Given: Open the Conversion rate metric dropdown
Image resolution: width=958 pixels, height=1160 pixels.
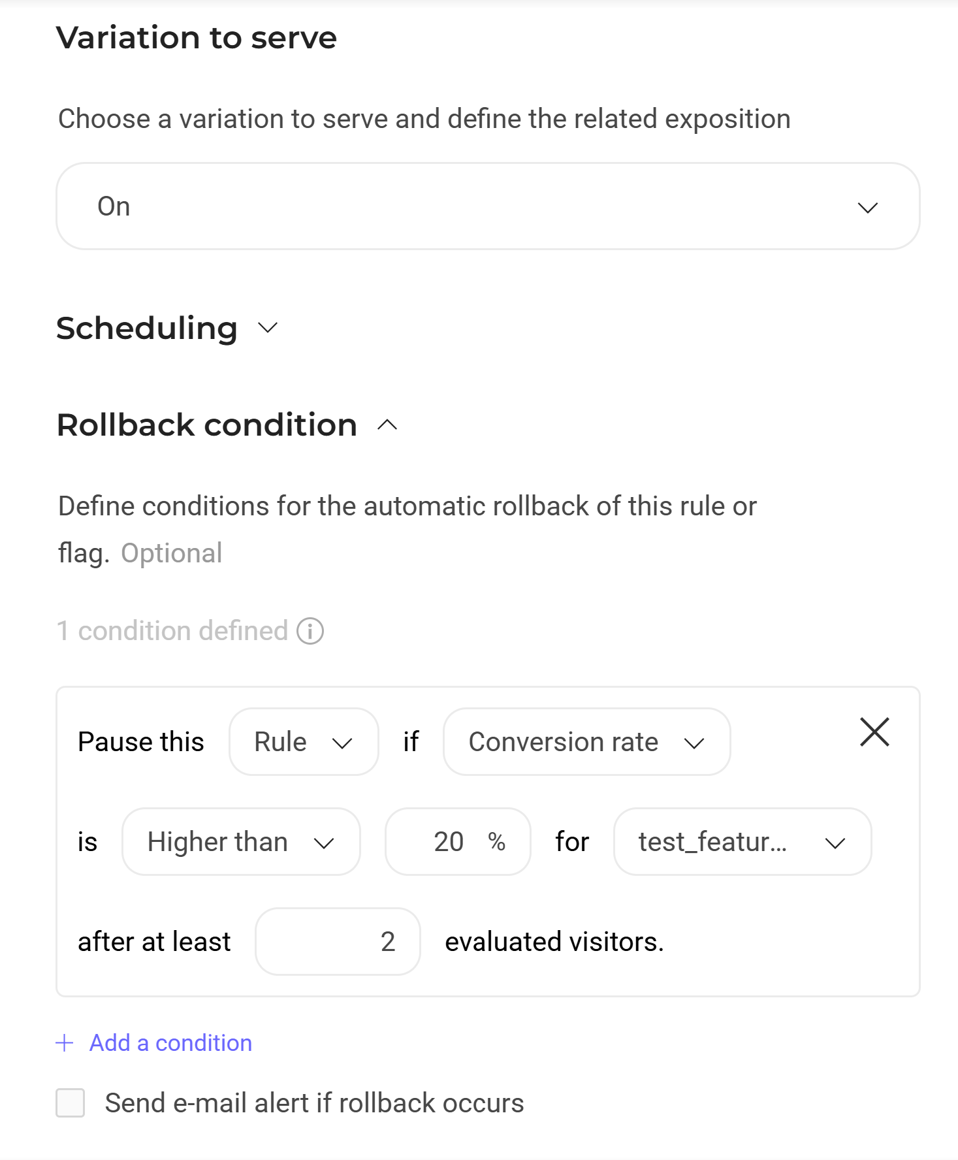Looking at the screenshot, I should pyautogui.click(x=586, y=742).
